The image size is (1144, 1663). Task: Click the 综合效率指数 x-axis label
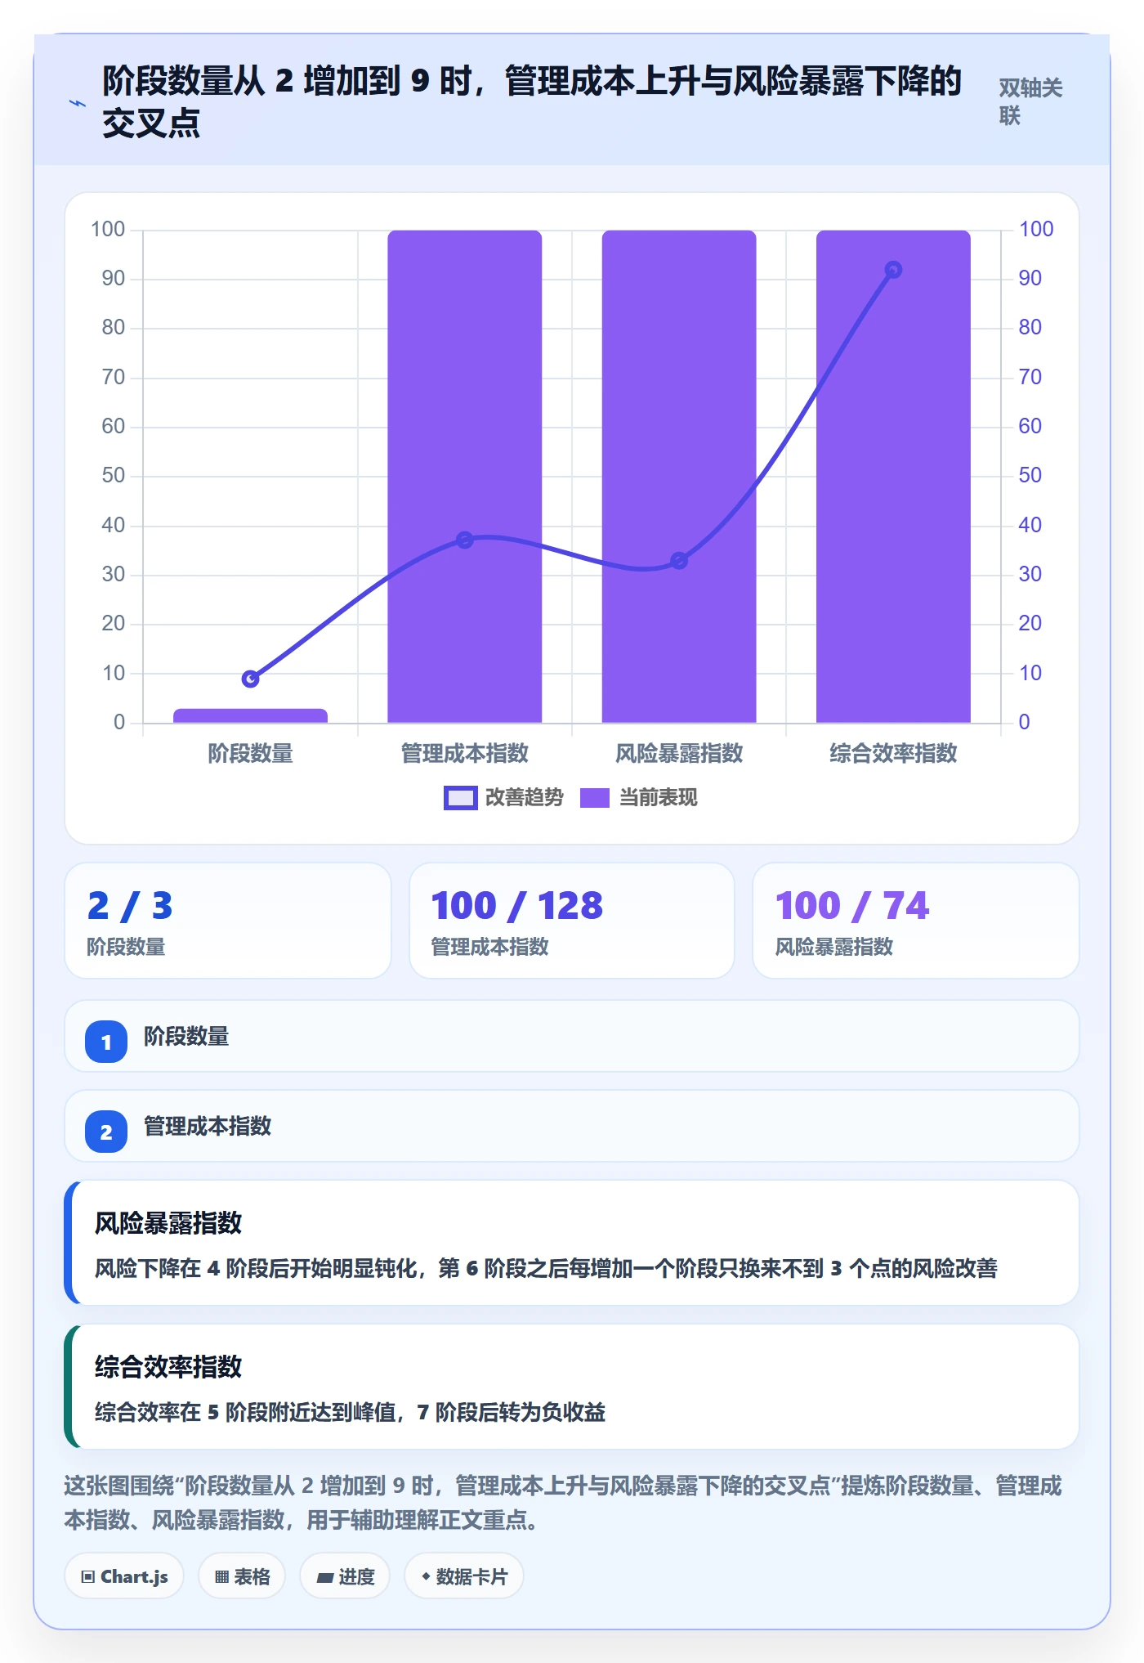pyautogui.click(x=893, y=754)
